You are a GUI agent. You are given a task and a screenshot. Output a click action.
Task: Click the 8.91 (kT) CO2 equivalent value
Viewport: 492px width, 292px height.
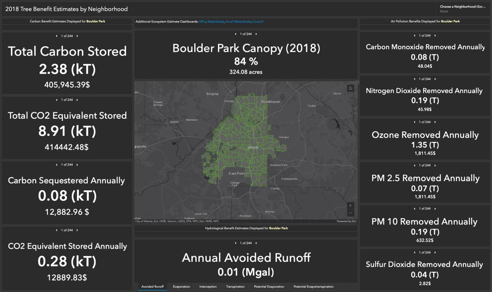click(x=67, y=131)
